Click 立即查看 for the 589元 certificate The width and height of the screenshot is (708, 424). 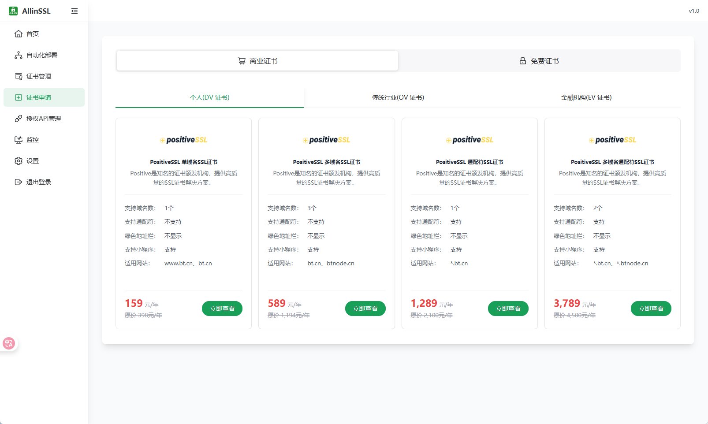coord(365,309)
